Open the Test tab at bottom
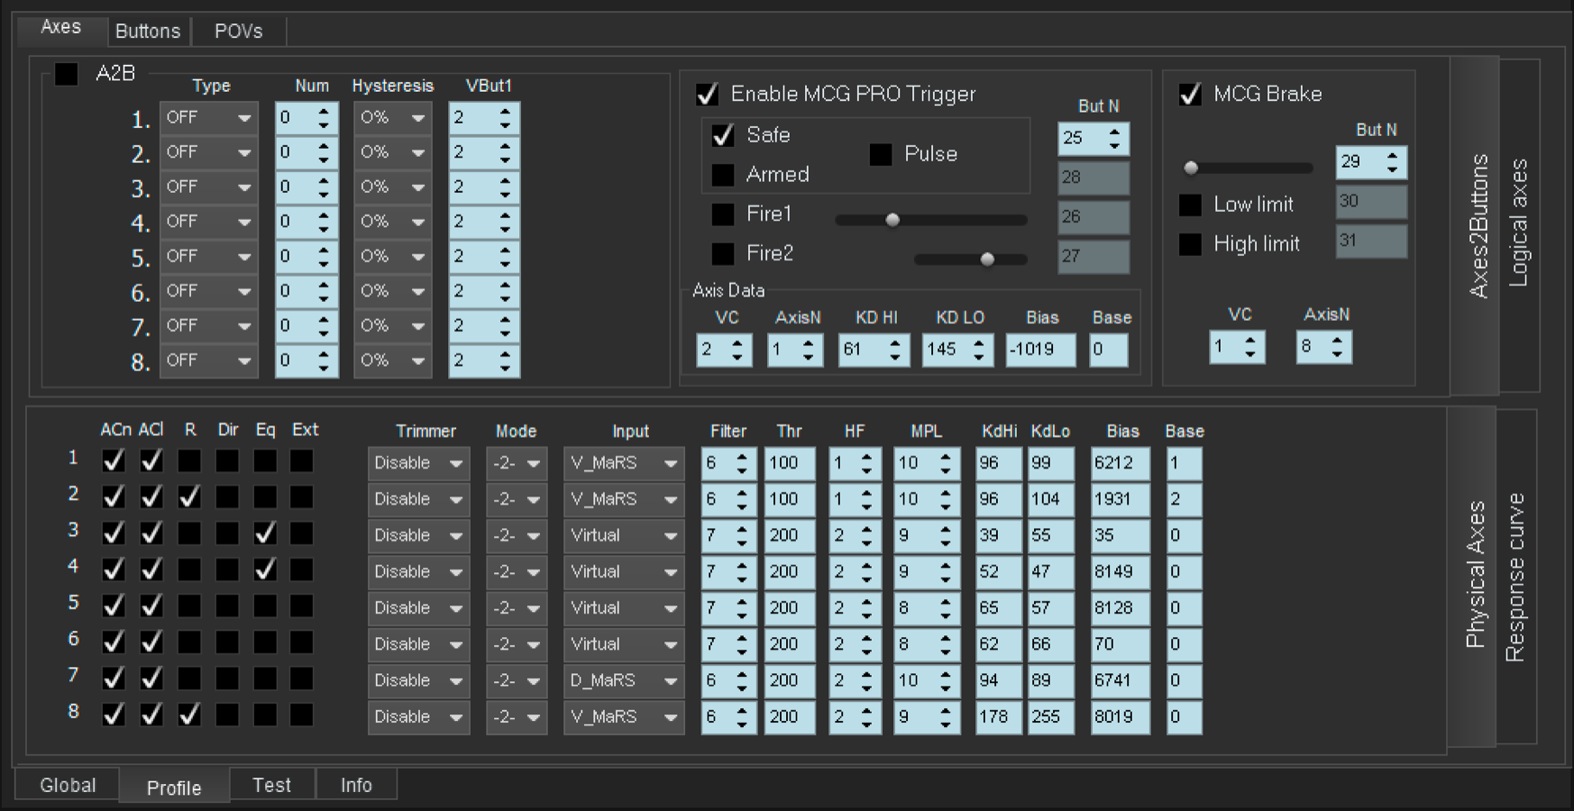Image resolution: width=1574 pixels, height=811 pixels. 271,785
